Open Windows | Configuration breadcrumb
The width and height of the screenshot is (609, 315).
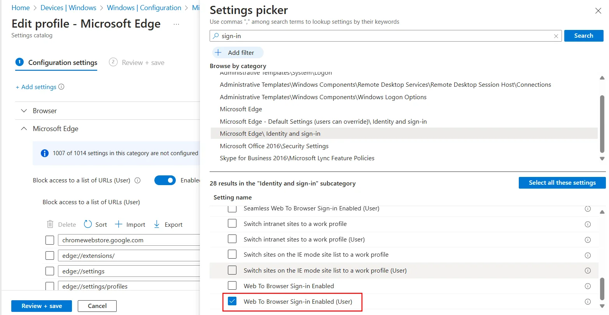coord(144,8)
